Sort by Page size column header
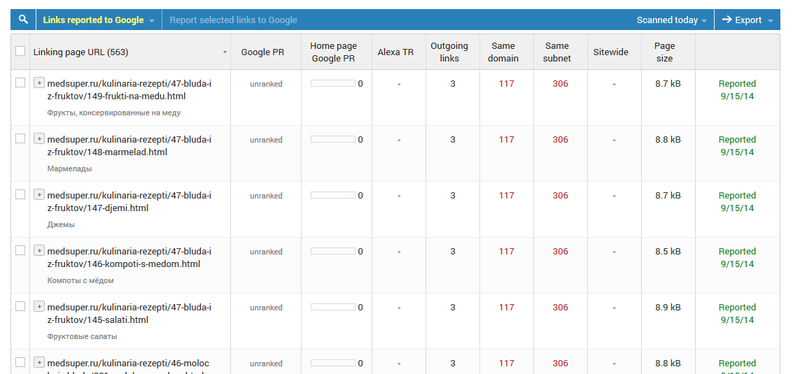Viewport: 793px width, 374px height. [664, 52]
